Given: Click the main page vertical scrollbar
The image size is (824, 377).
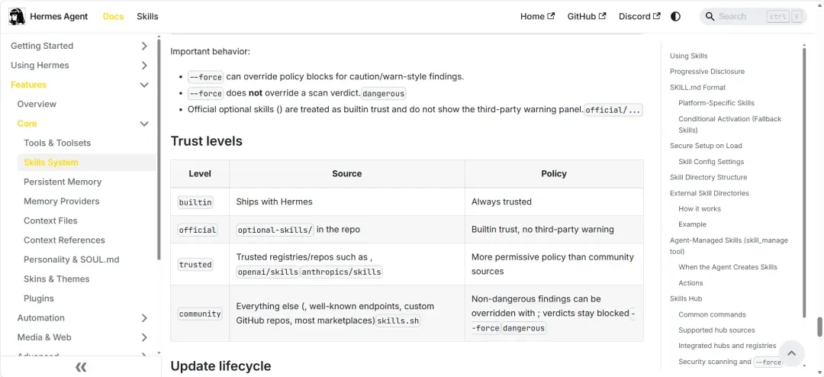Looking at the screenshot, I should click(820, 327).
